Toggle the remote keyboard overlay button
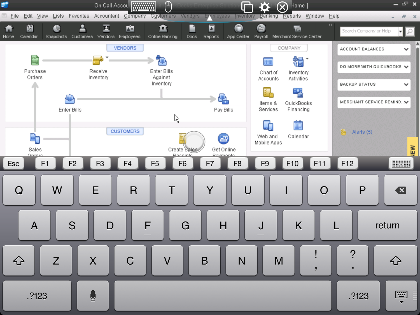This screenshot has height=315, width=420. pos(144,7)
